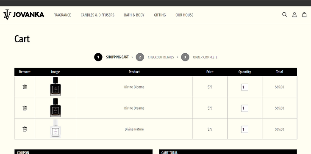The width and height of the screenshot is (311, 154).
Task: Click the Divine Dreams quantity field
Action: click(244, 108)
